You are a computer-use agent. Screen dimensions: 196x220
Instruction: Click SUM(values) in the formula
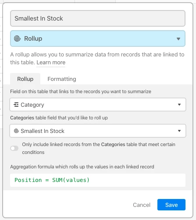click(71, 180)
